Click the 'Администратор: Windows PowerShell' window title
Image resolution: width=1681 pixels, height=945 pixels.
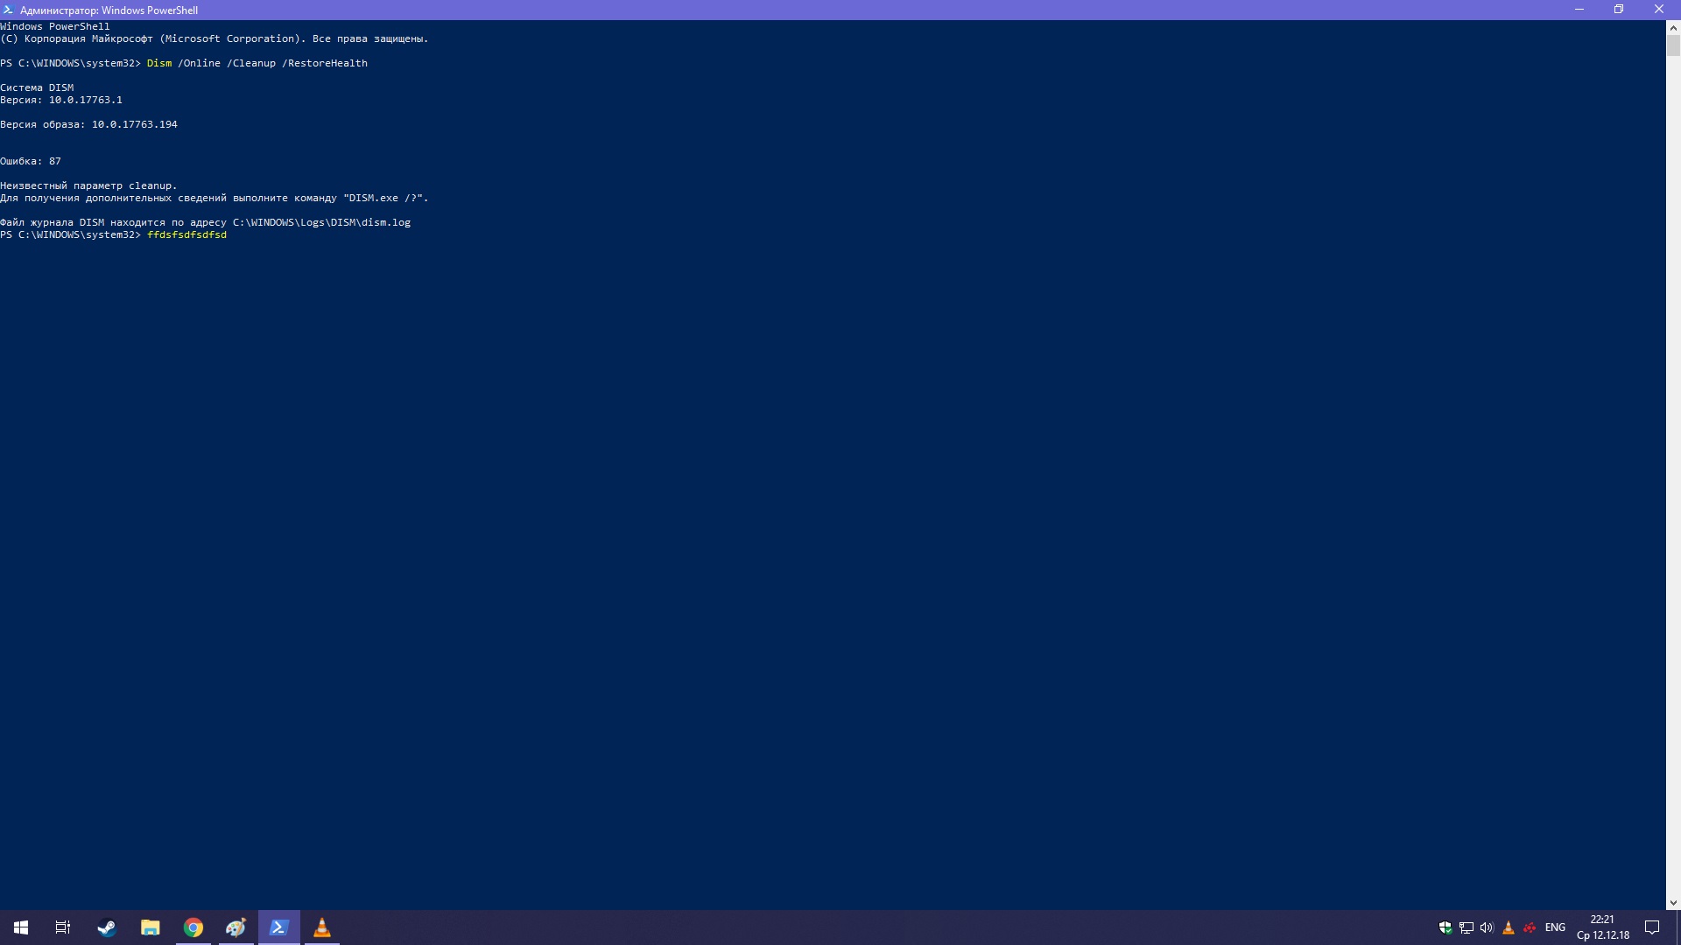point(109,10)
